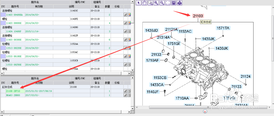
Task: Select part number 21100 2B710
Action: (13, 91)
